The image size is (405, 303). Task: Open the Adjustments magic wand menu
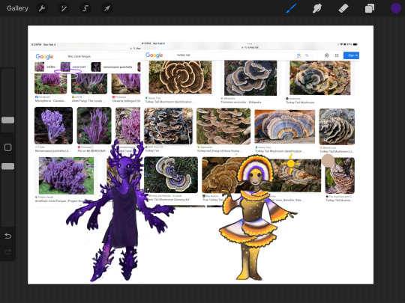pyautogui.click(x=64, y=8)
